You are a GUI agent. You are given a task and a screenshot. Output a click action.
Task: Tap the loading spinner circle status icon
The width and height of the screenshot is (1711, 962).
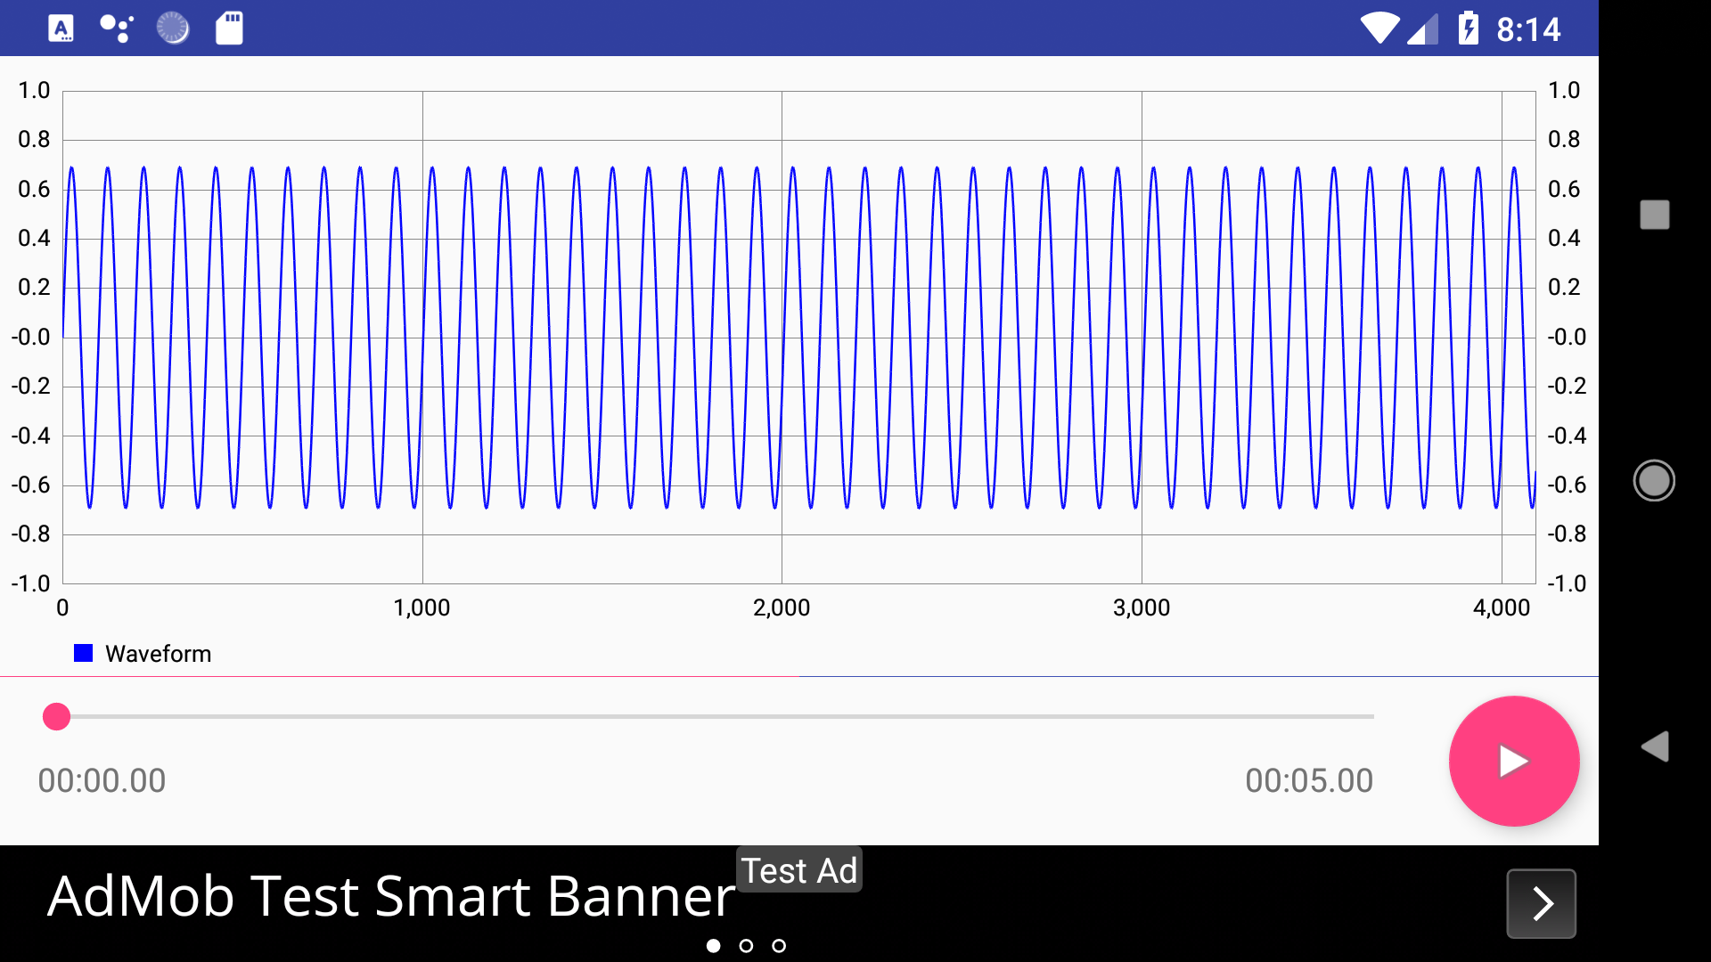(x=173, y=29)
